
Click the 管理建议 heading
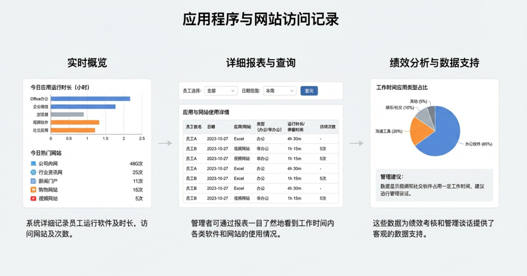(x=392, y=177)
